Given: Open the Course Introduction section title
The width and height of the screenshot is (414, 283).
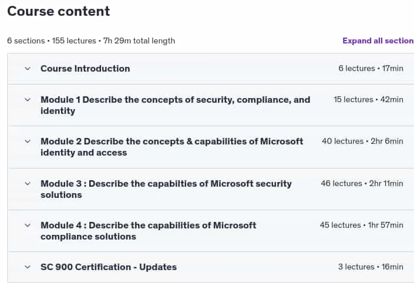Looking at the screenshot, I should [85, 69].
